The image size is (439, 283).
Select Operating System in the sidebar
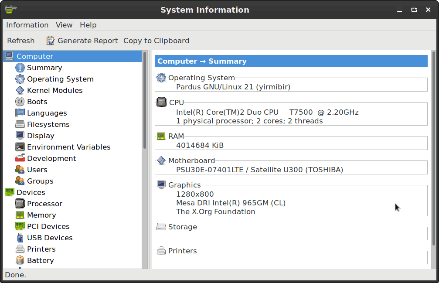(x=60, y=79)
